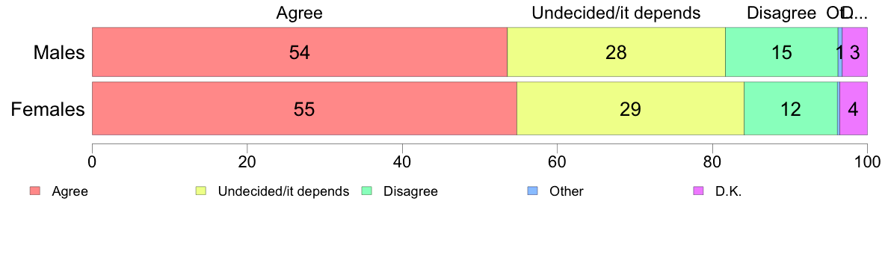Click the Females Undecided segment showing 29
The height and width of the screenshot is (275, 888).
pyautogui.click(x=630, y=108)
